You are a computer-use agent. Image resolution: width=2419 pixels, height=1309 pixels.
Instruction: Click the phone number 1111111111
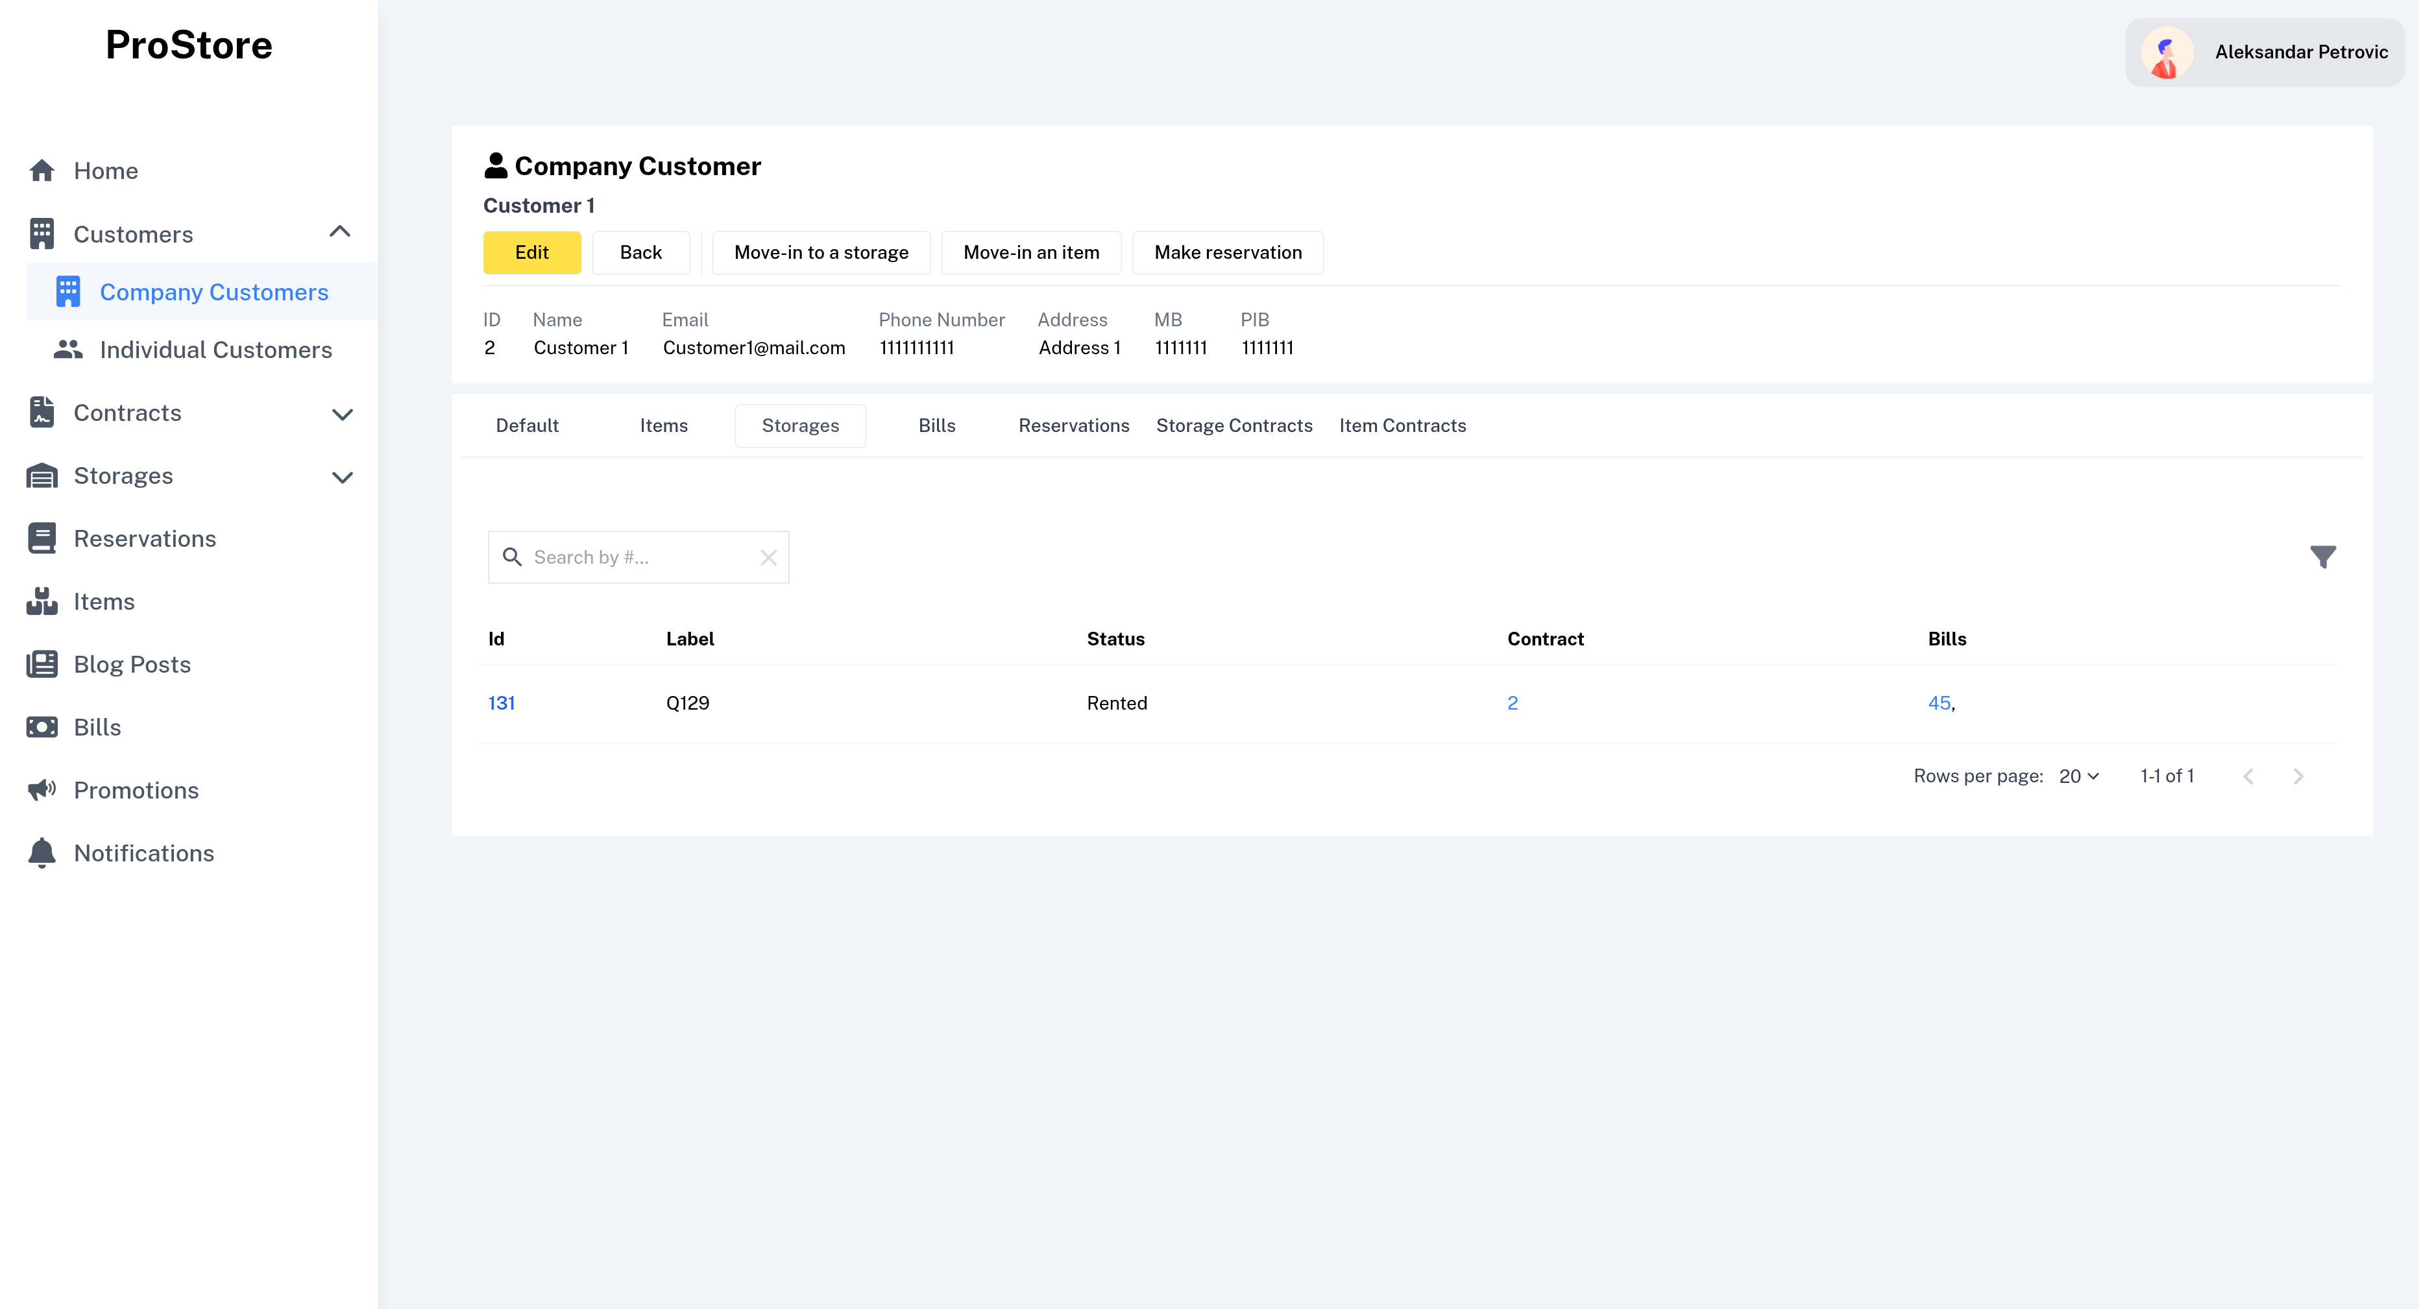pyautogui.click(x=916, y=348)
